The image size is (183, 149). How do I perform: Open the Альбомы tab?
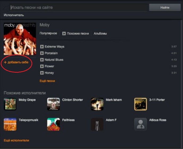click(x=100, y=33)
